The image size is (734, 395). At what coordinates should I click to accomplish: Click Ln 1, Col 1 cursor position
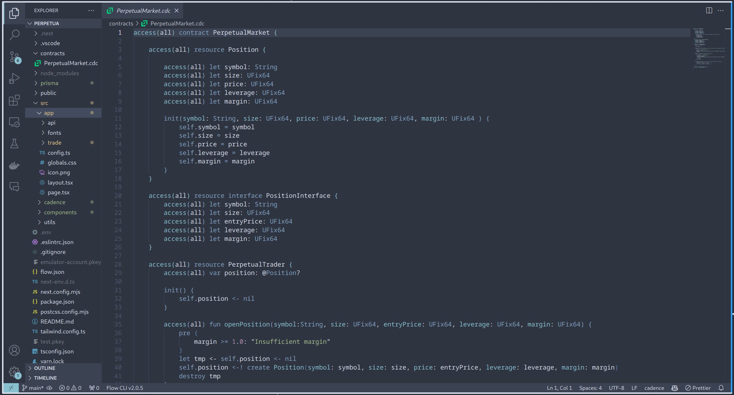click(x=559, y=388)
